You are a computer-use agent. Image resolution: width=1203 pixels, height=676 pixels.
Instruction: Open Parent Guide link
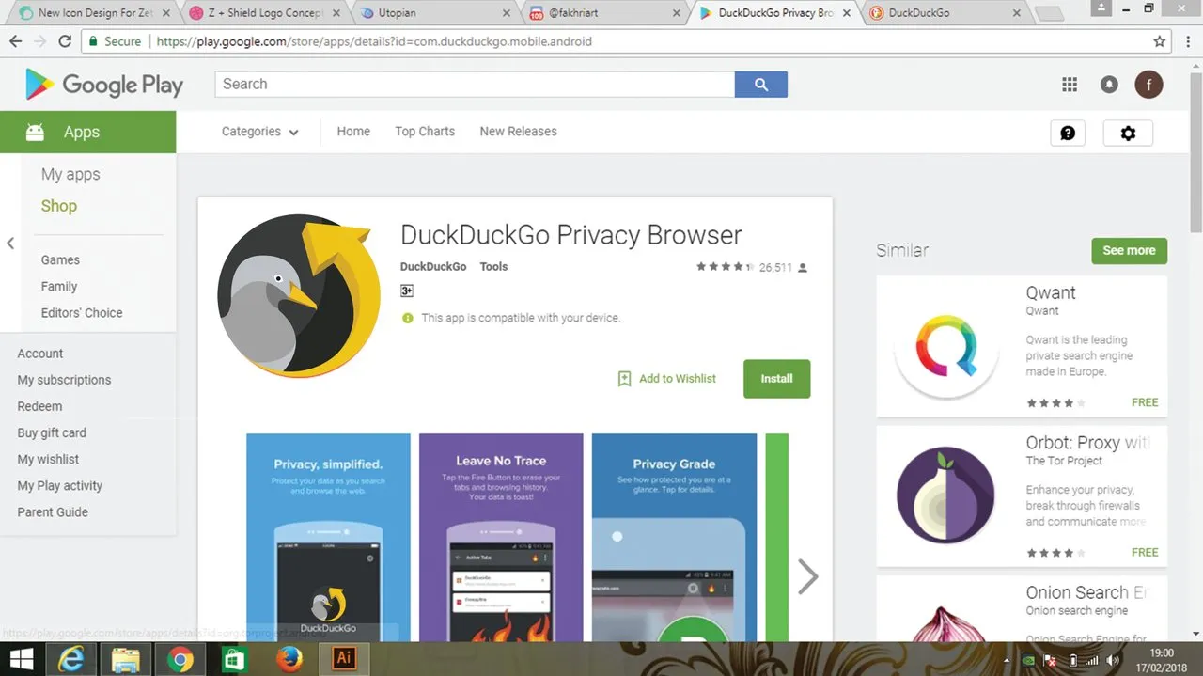(x=53, y=512)
